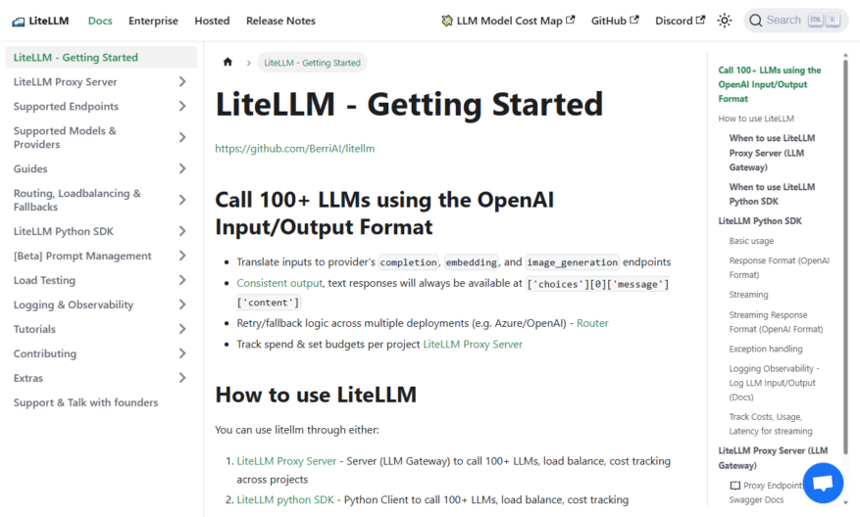This screenshot has width=860, height=517.
Task: Open the Docs navbar tab
Action: pos(100,21)
